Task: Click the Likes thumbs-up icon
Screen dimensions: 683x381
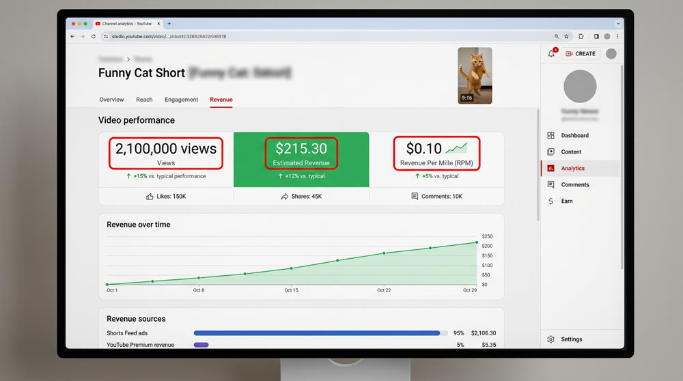Action: coord(150,197)
